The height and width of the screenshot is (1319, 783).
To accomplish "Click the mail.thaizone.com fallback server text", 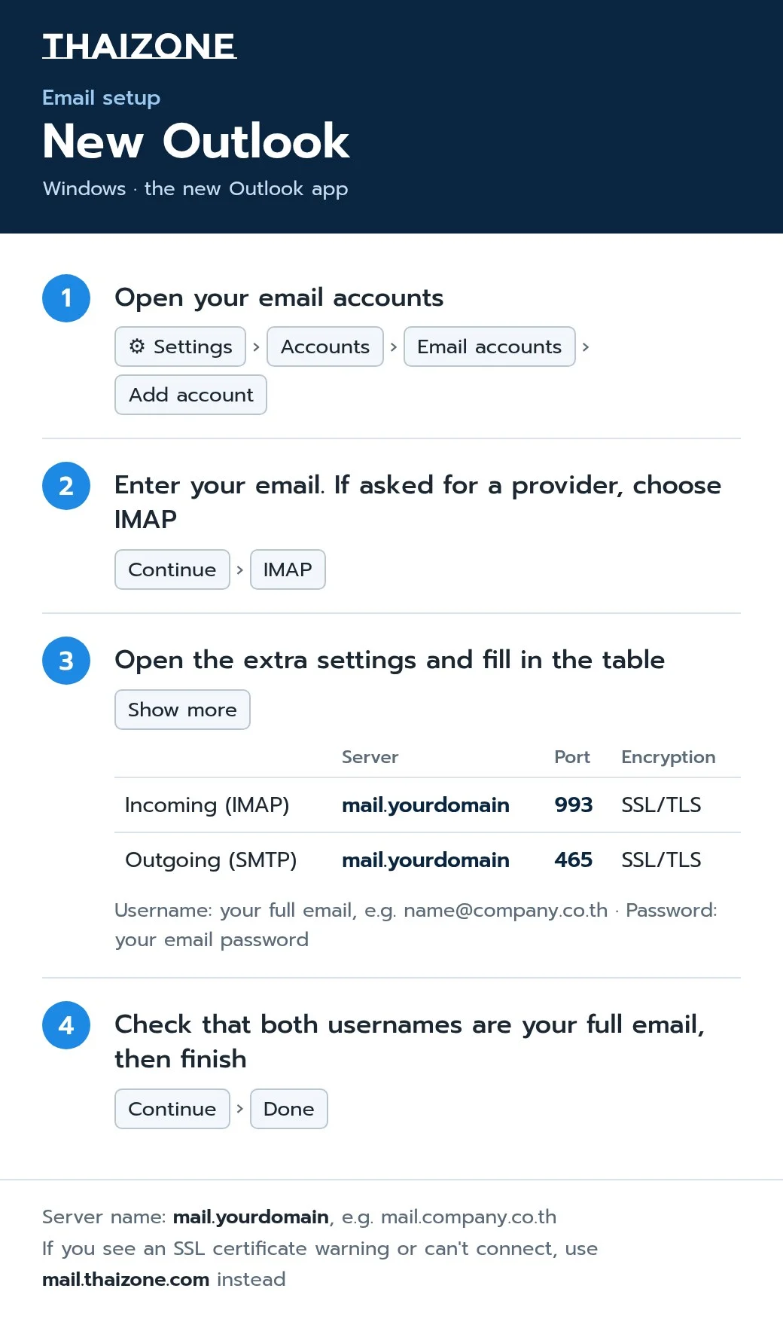I will [x=126, y=1279].
